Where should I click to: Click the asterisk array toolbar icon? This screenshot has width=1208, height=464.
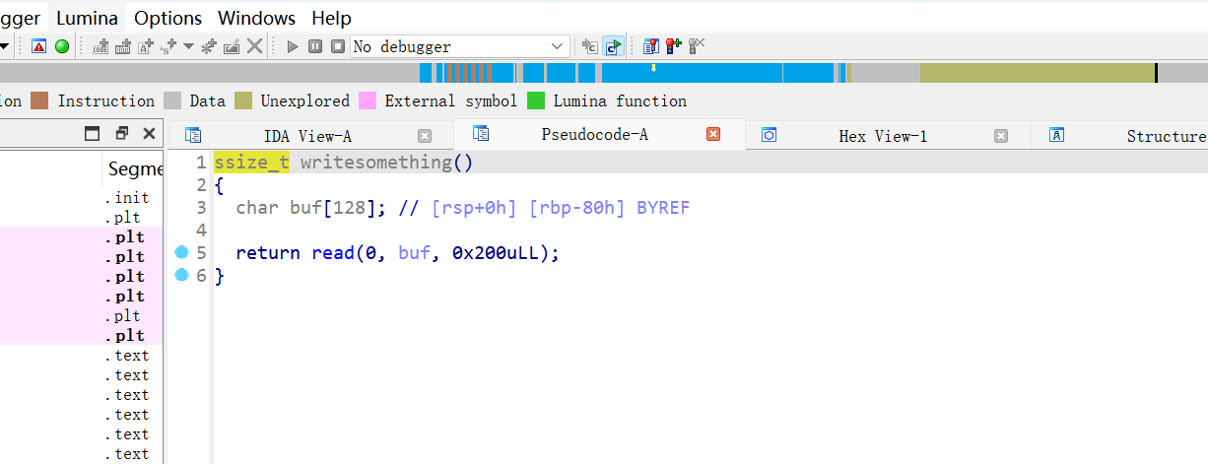tap(209, 46)
